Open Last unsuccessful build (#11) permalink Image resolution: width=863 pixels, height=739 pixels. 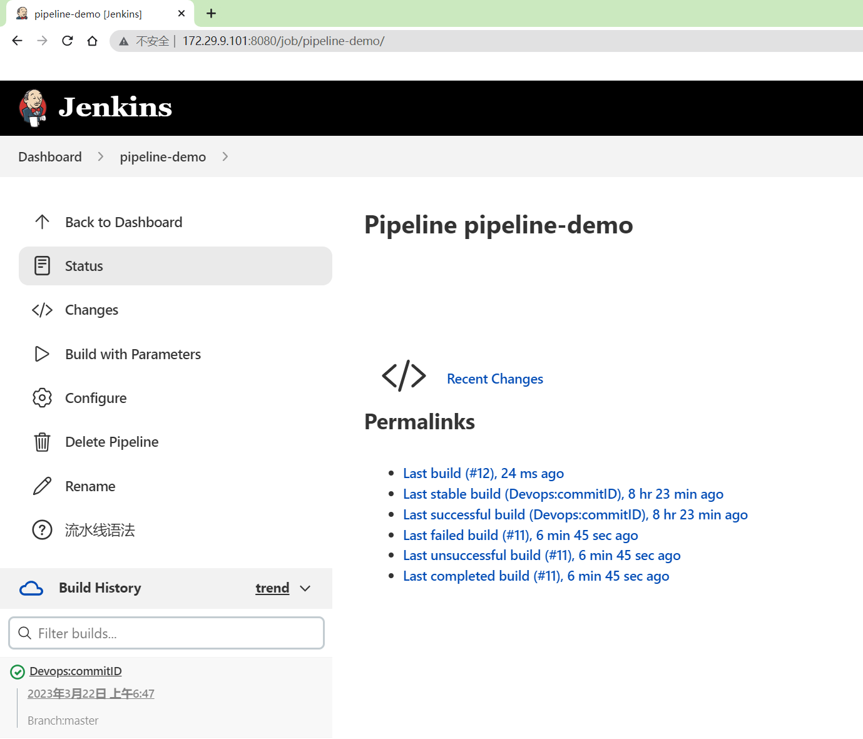542,556
